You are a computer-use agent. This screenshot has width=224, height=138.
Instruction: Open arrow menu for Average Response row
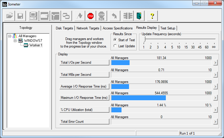click(215, 86)
